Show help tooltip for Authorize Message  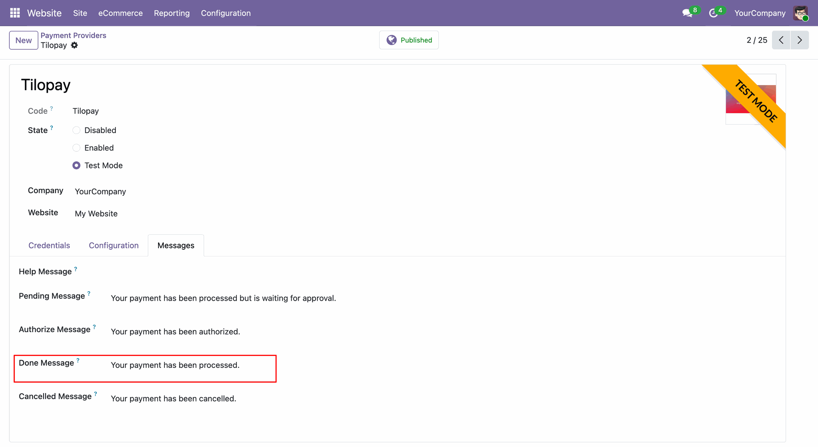click(94, 327)
